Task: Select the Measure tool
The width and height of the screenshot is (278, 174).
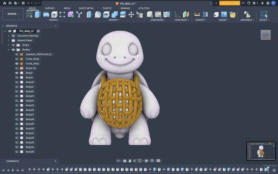Action: click(x=197, y=14)
